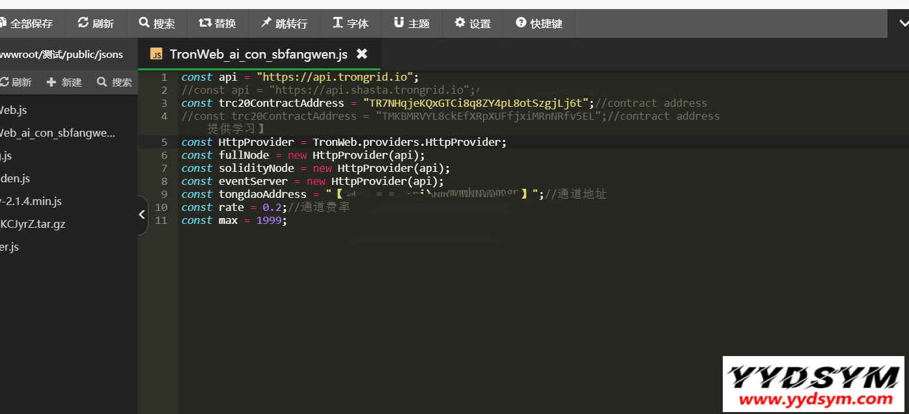Collapse the file sidebar with the arrow handle
This screenshot has width=909, height=414.
[x=142, y=215]
